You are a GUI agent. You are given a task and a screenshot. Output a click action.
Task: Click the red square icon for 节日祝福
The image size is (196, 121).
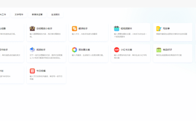coord(32,71)
